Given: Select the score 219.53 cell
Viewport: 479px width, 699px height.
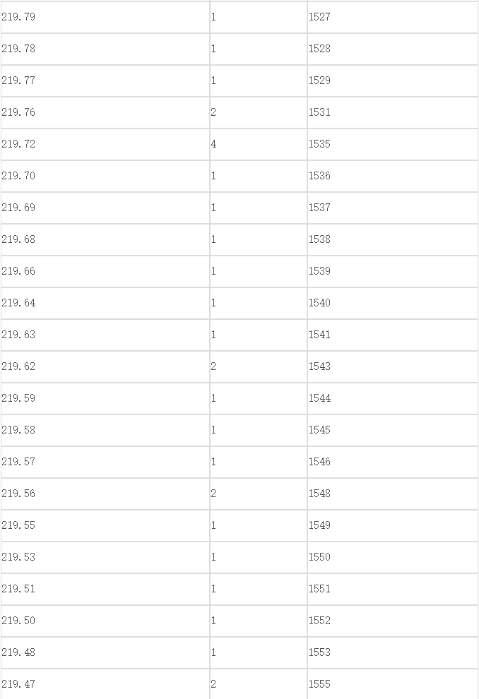Looking at the screenshot, I should click(x=105, y=557).
